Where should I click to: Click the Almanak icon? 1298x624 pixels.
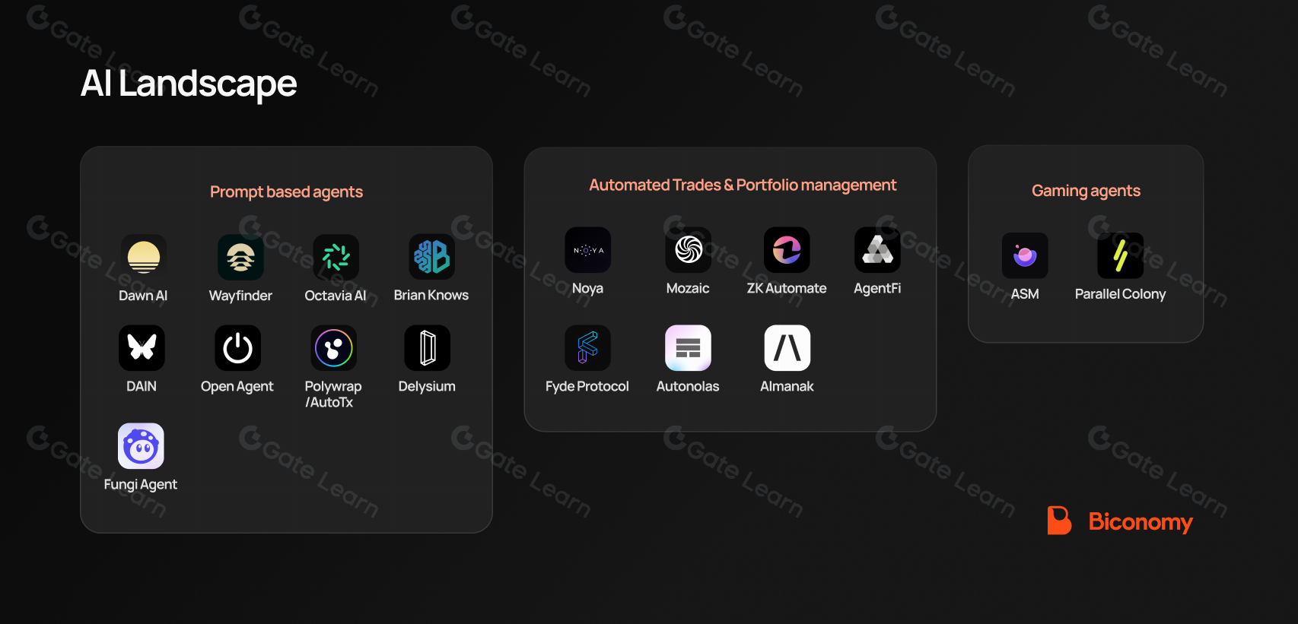click(787, 348)
